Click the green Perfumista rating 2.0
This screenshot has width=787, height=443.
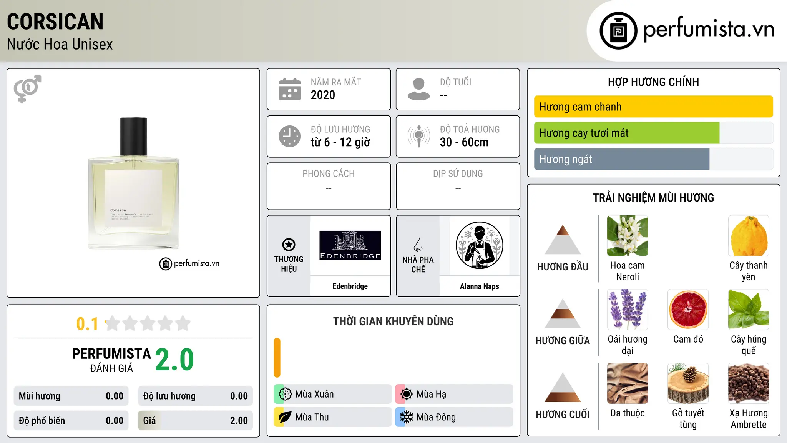[174, 360]
